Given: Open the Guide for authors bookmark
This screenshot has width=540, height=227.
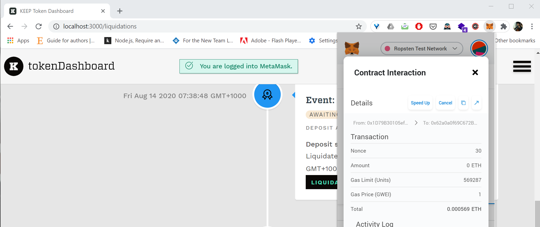Looking at the screenshot, I should coord(66,41).
